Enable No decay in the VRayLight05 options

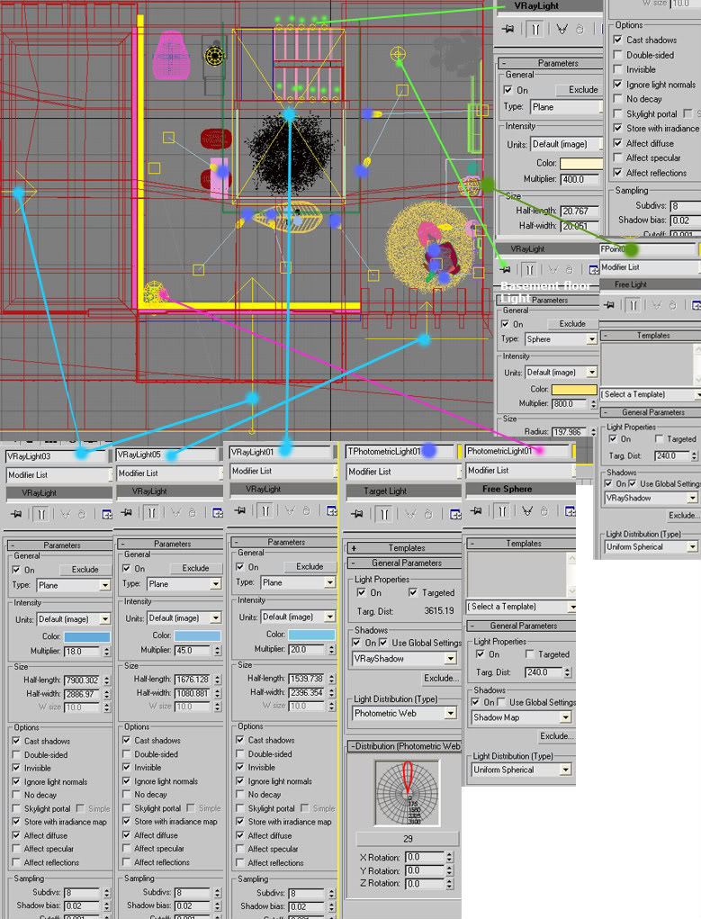[127, 794]
